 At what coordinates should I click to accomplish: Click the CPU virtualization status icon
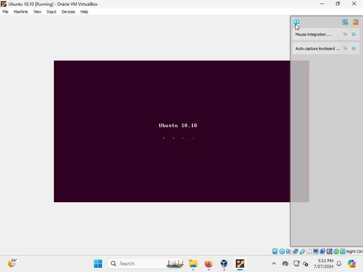click(329, 251)
